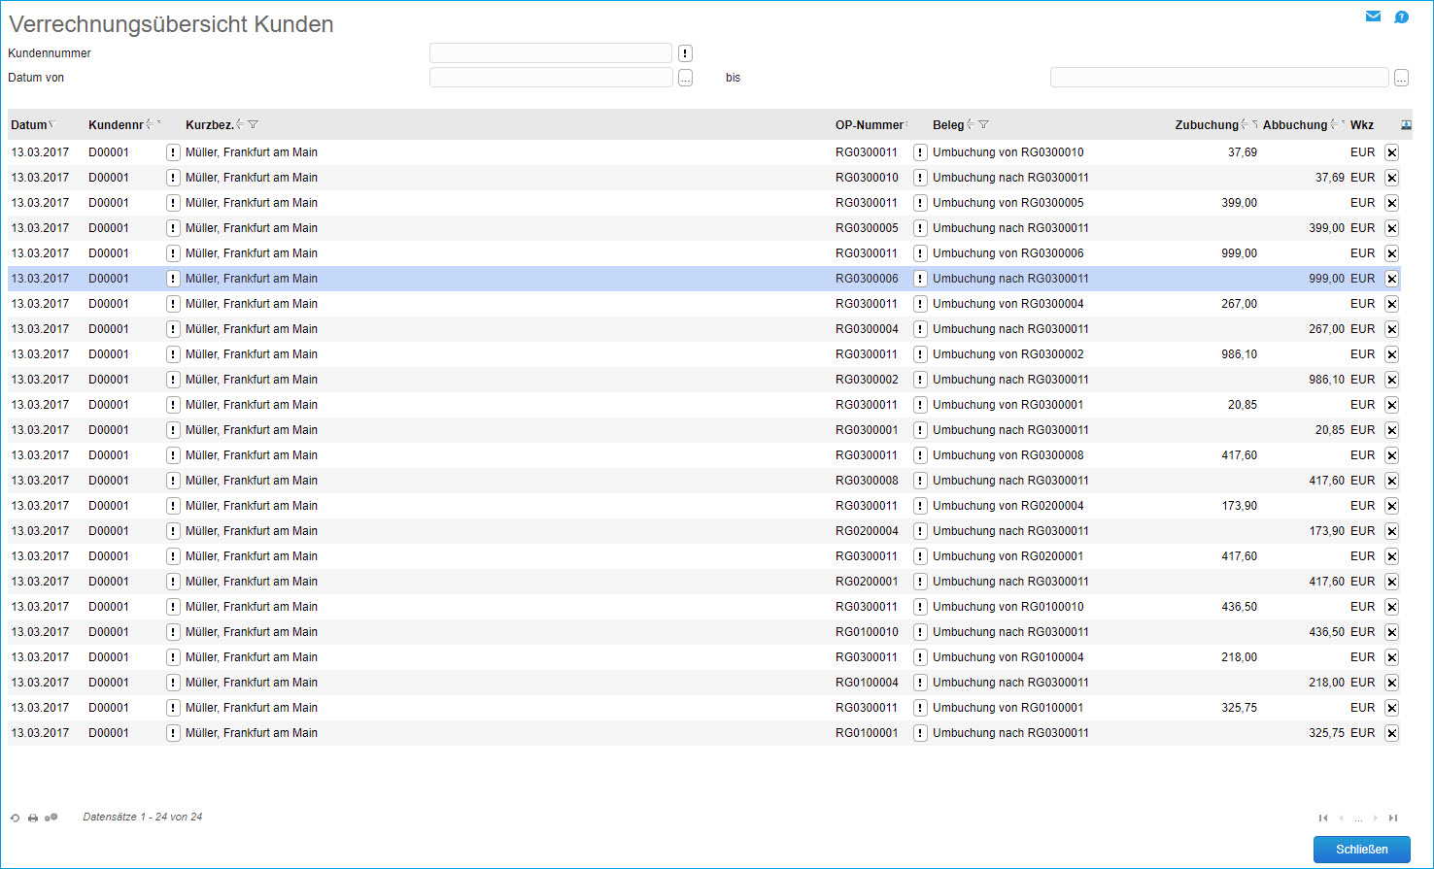Click the info icon next to OP-Nummer RG0300006
The width and height of the screenshot is (1434, 869).
point(920,279)
